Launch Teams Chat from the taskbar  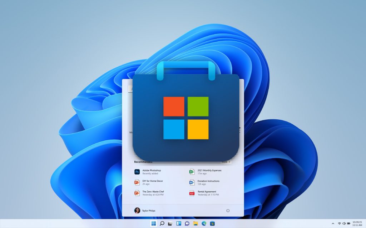pos(187,224)
